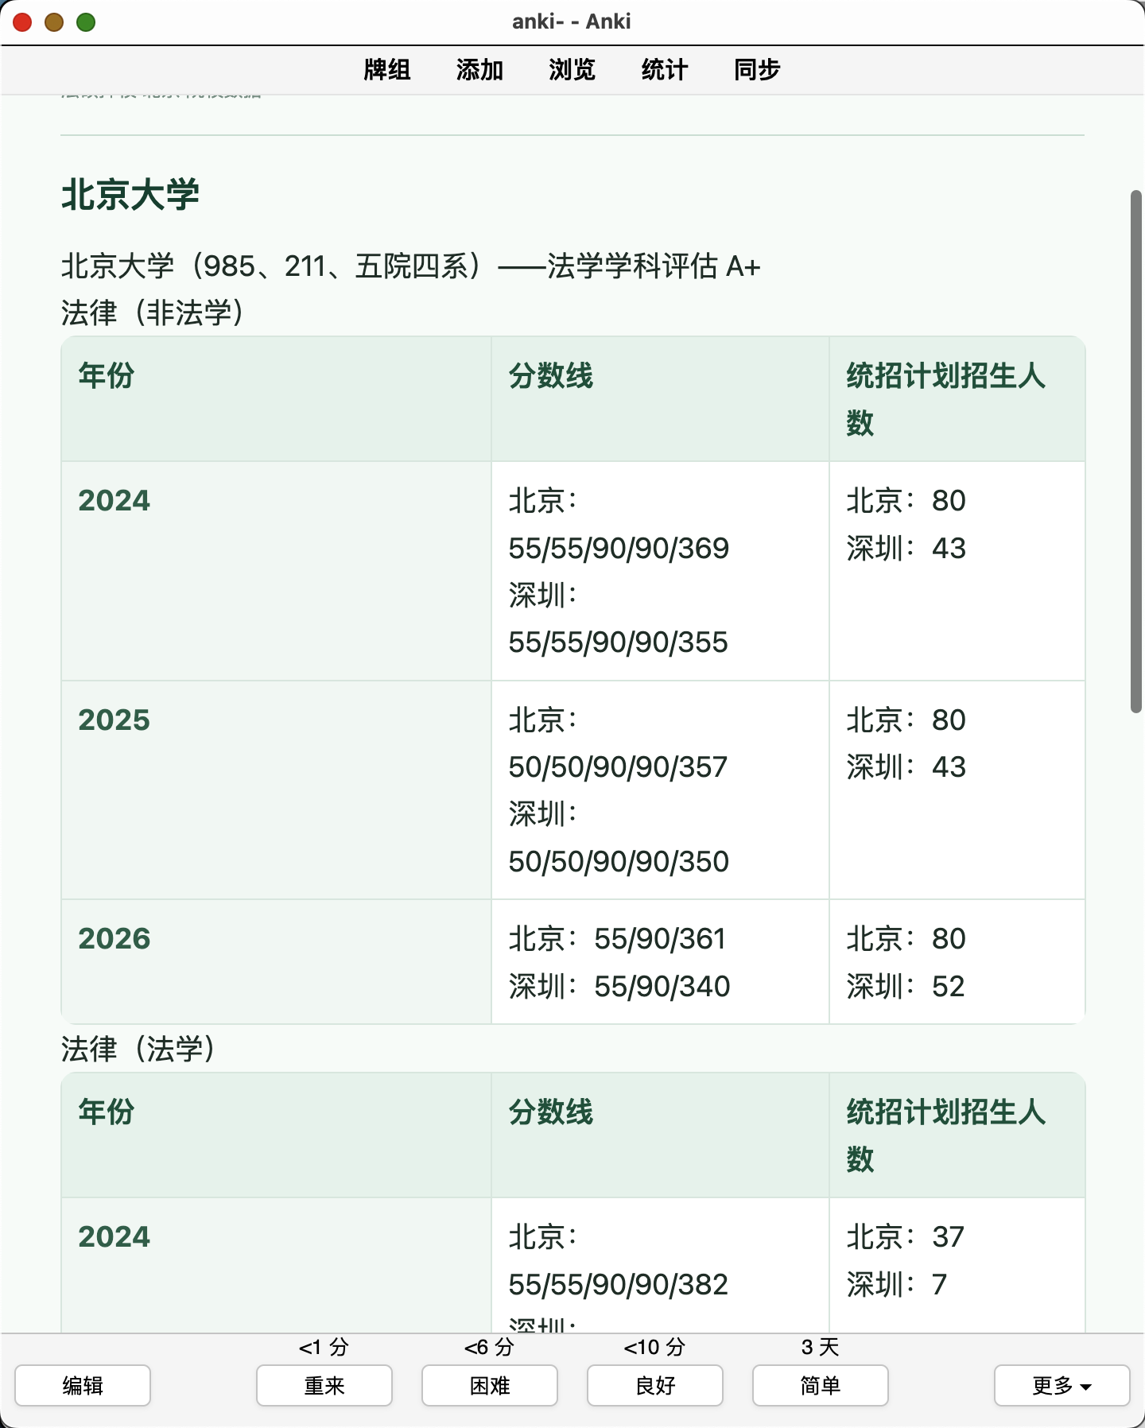Viewport: 1145px width, 1428px height.
Task: Click 同步 to sync the collection
Action: (x=757, y=70)
